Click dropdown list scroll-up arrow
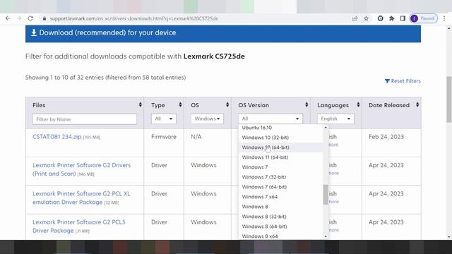 [x=326, y=127]
